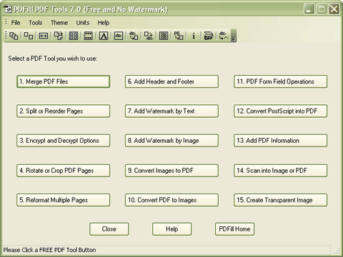Click the Form Field Operations toolbar icon

tap(164, 36)
